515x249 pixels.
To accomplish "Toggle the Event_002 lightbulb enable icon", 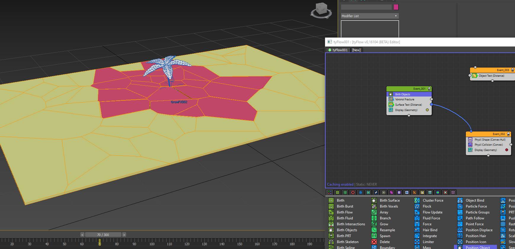I will point(508,134).
